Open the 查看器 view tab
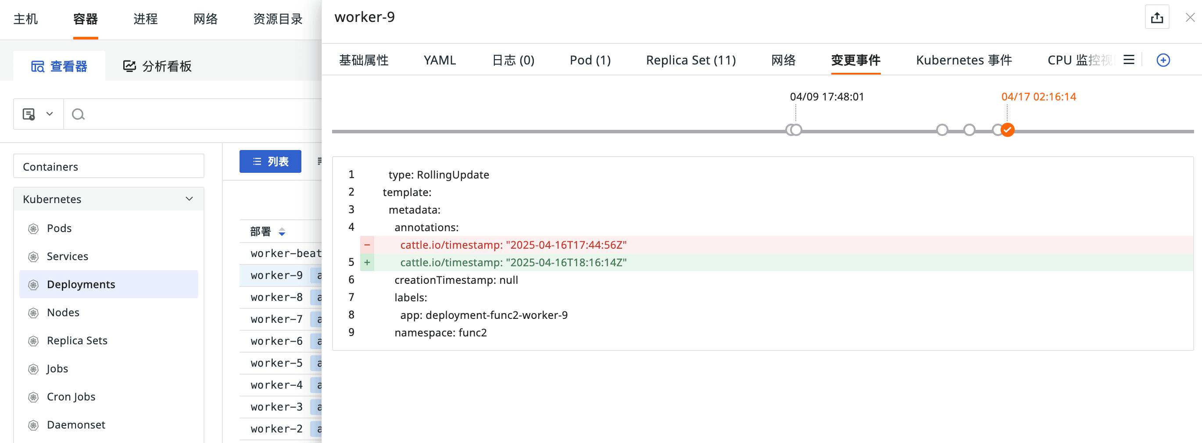This screenshot has width=1202, height=443. tap(59, 66)
